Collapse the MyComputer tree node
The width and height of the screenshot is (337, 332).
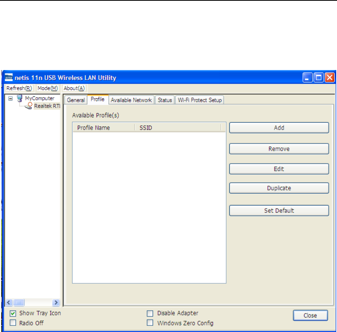click(x=10, y=99)
